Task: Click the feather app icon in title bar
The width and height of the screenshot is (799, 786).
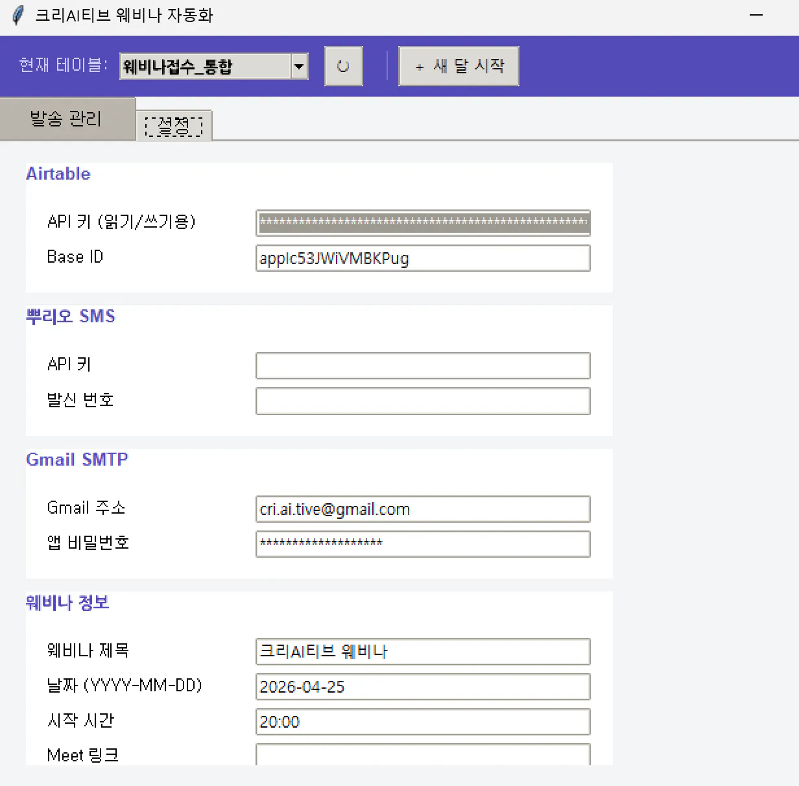Action: [18, 15]
